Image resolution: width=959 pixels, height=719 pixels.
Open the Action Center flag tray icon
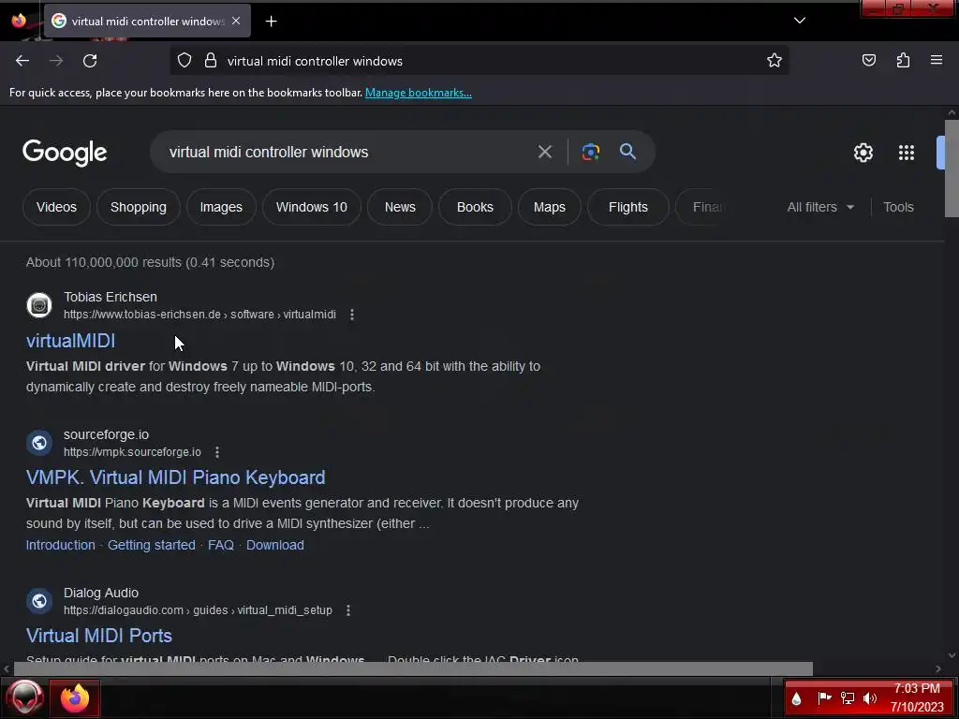tap(824, 697)
